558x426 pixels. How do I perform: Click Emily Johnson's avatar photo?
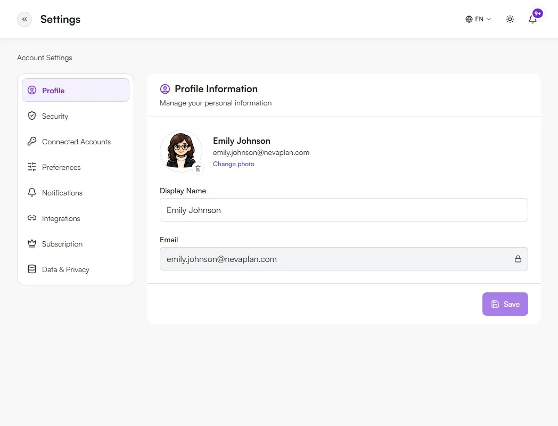[x=181, y=151]
